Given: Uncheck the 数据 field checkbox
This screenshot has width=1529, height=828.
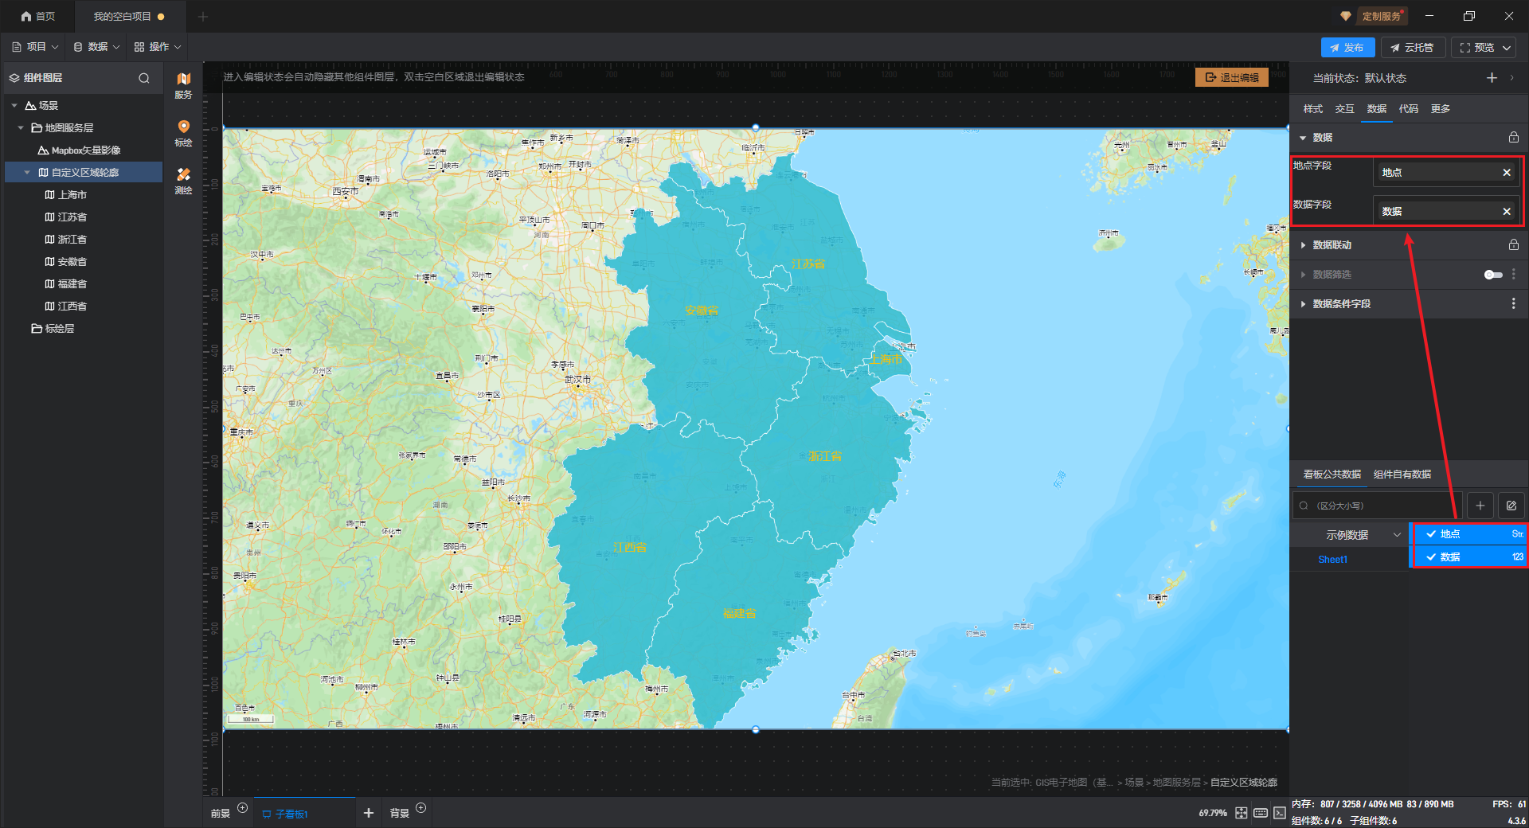Looking at the screenshot, I should coord(1431,557).
